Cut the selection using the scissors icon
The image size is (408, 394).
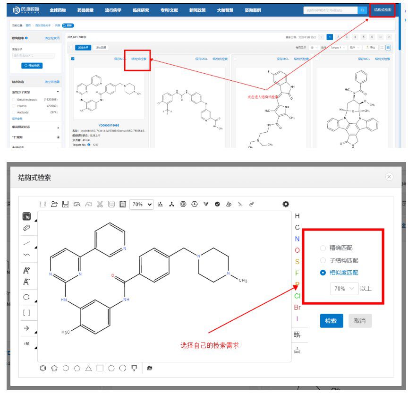click(100, 204)
